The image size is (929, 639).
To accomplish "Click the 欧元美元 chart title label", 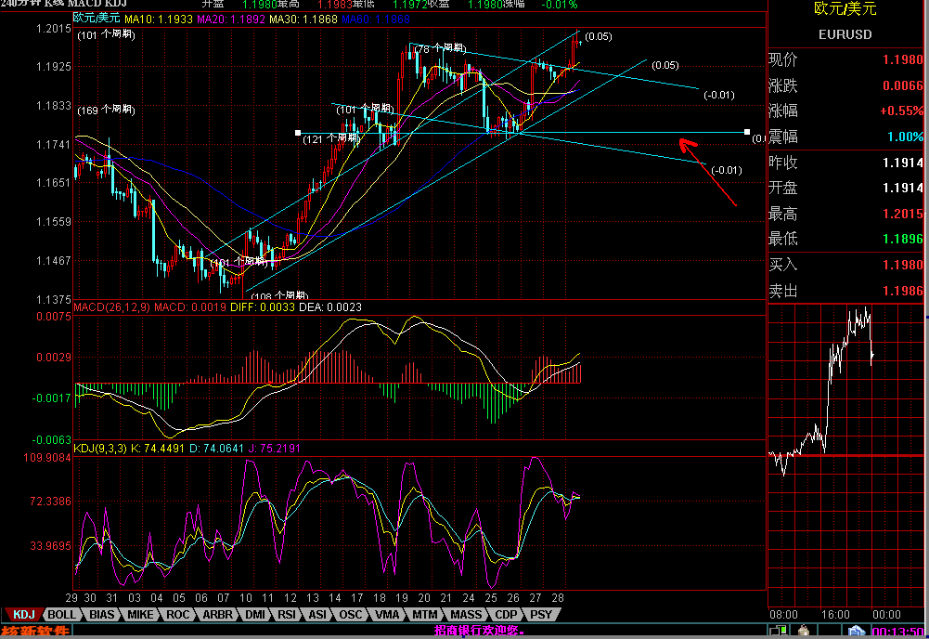I will (96, 19).
